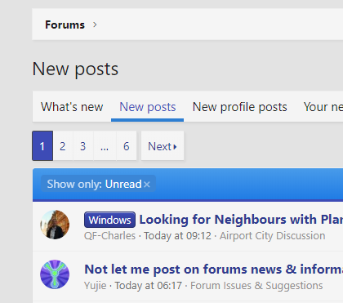This screenshot has width=343, height=303.
Task: Open the Forums breadcrumb link
Action: click(x=65, y=25)
